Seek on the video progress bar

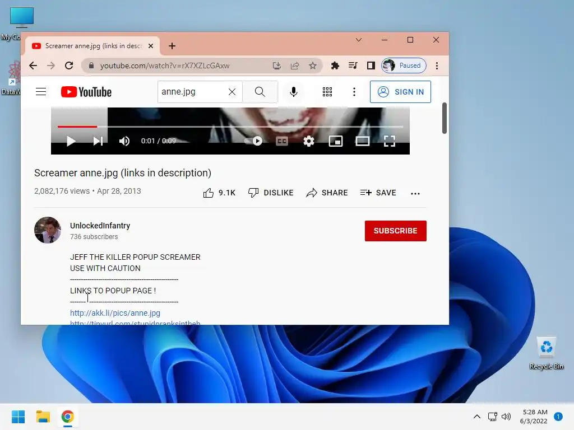point(230,127)
